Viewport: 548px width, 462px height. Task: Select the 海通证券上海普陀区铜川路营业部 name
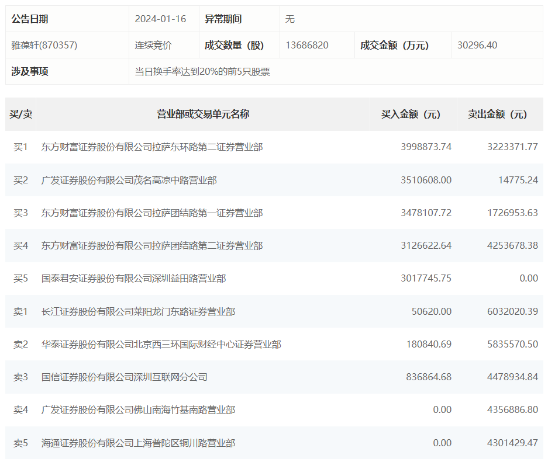(138, 443)
